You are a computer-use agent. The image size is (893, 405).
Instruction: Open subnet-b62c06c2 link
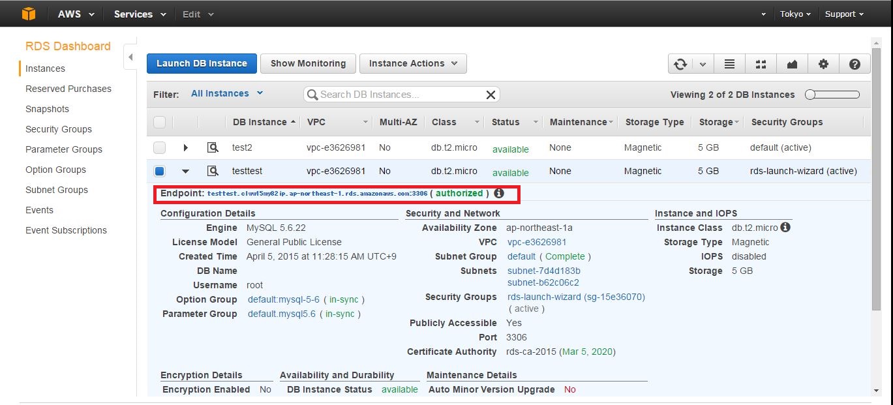tap(543, 282)
